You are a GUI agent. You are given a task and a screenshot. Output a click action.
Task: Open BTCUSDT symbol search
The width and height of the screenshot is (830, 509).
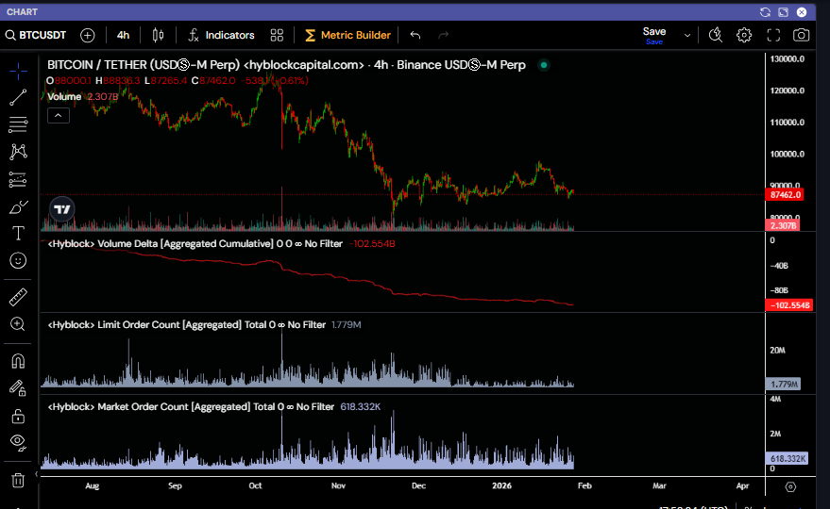tap(36, 36)
